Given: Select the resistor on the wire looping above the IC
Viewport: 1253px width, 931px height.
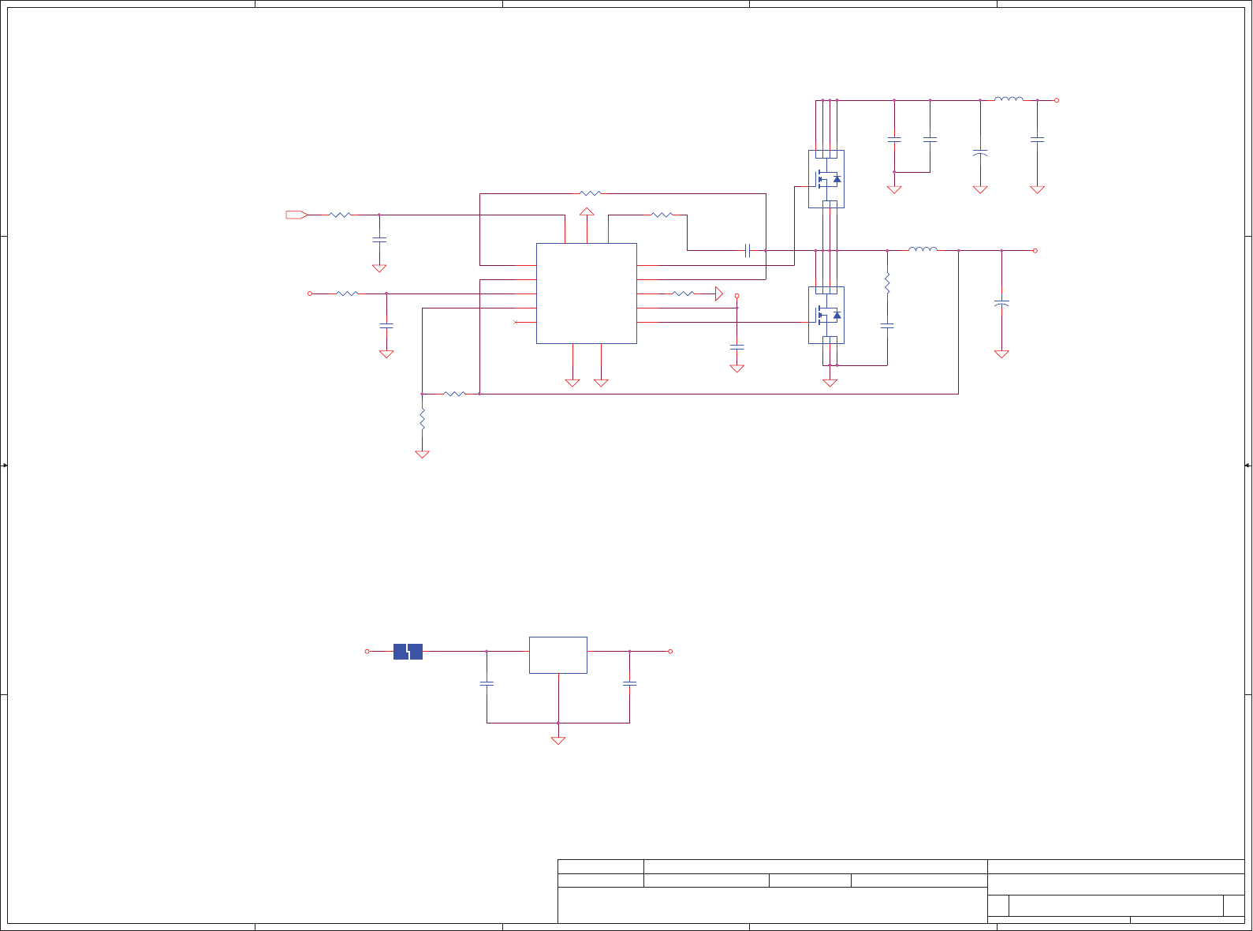Looking at the screenshot, I should click(591, 193).
